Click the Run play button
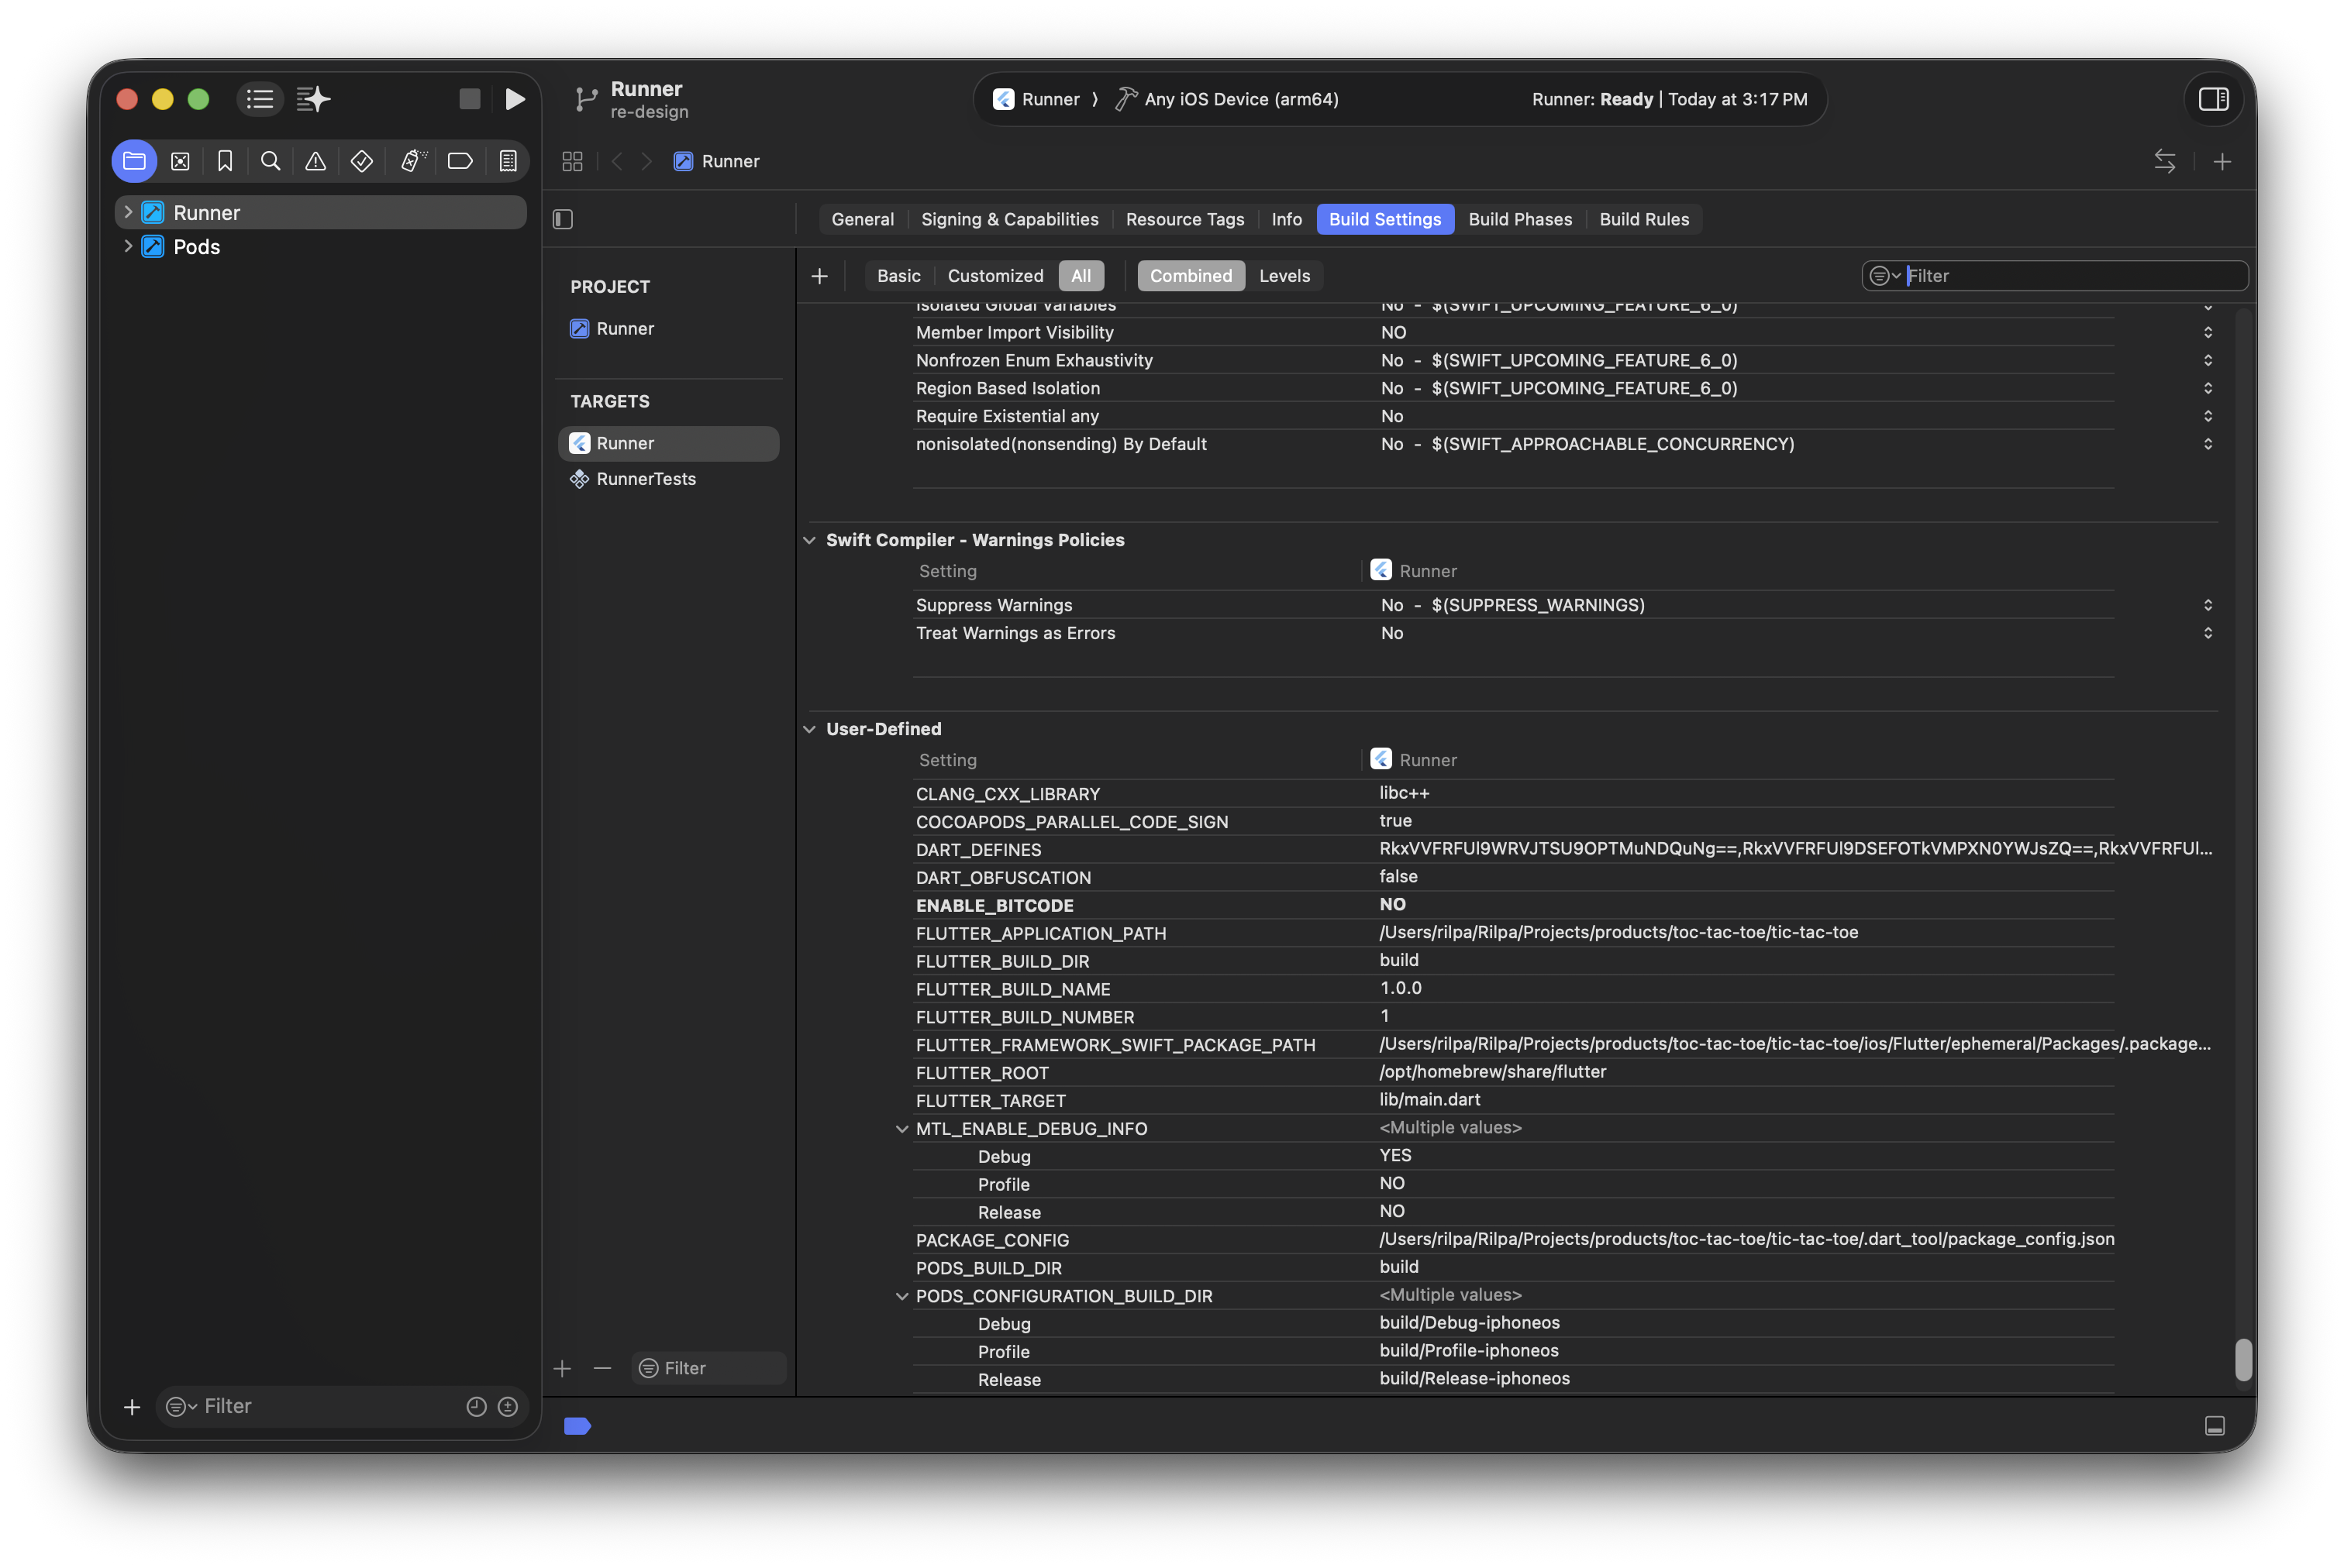This screenshot has height=1568, width=2344. click(x=515, y=99)
